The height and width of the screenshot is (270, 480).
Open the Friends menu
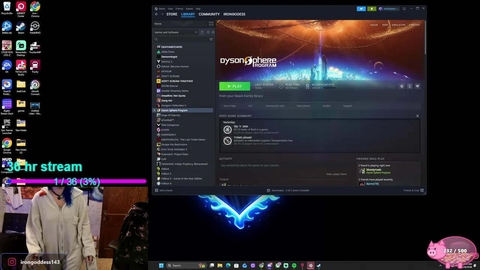[179, 9]
